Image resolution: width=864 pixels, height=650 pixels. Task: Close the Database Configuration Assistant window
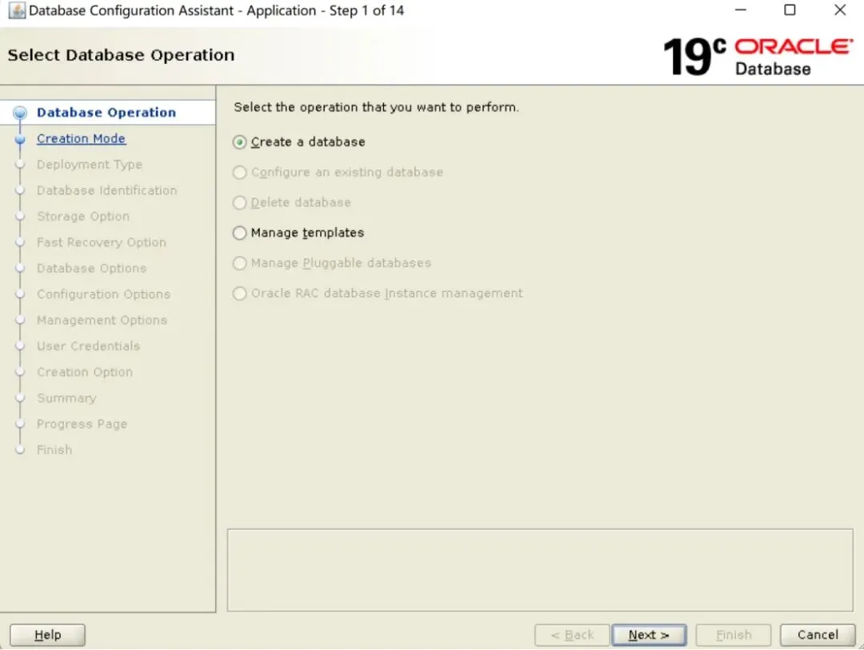click(840, 10)
